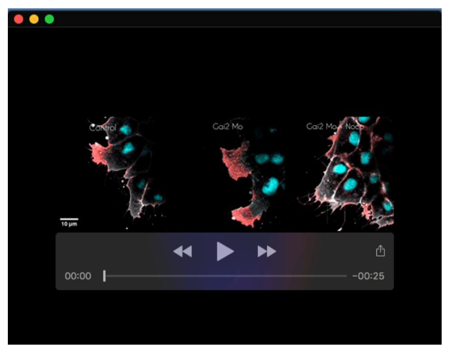The image size is (449, 351).
Task: Click the 00:00 elapsed time display
Action: tap(78, 276)
